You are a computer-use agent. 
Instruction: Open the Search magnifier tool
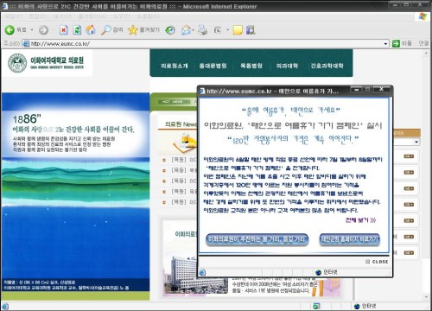coord(111,30)
